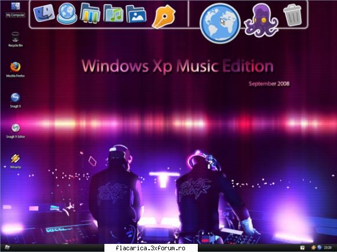Screen dimensions: 337x252
Task: Click the small globe network icon in dock
Action: 67,13
